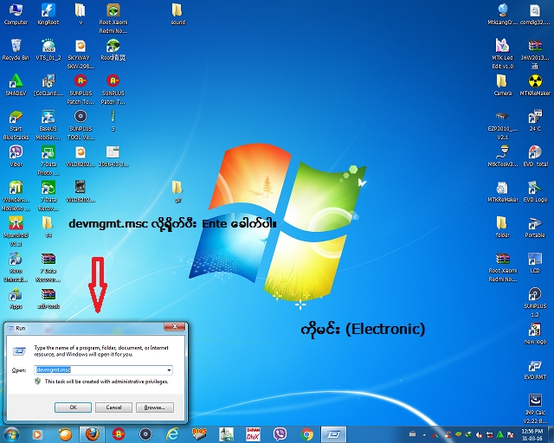The width and height of the screenshot is (554, 443).
Task: Click the Run taskbar button
Action: pyautogui.click(x=333, y=433)
